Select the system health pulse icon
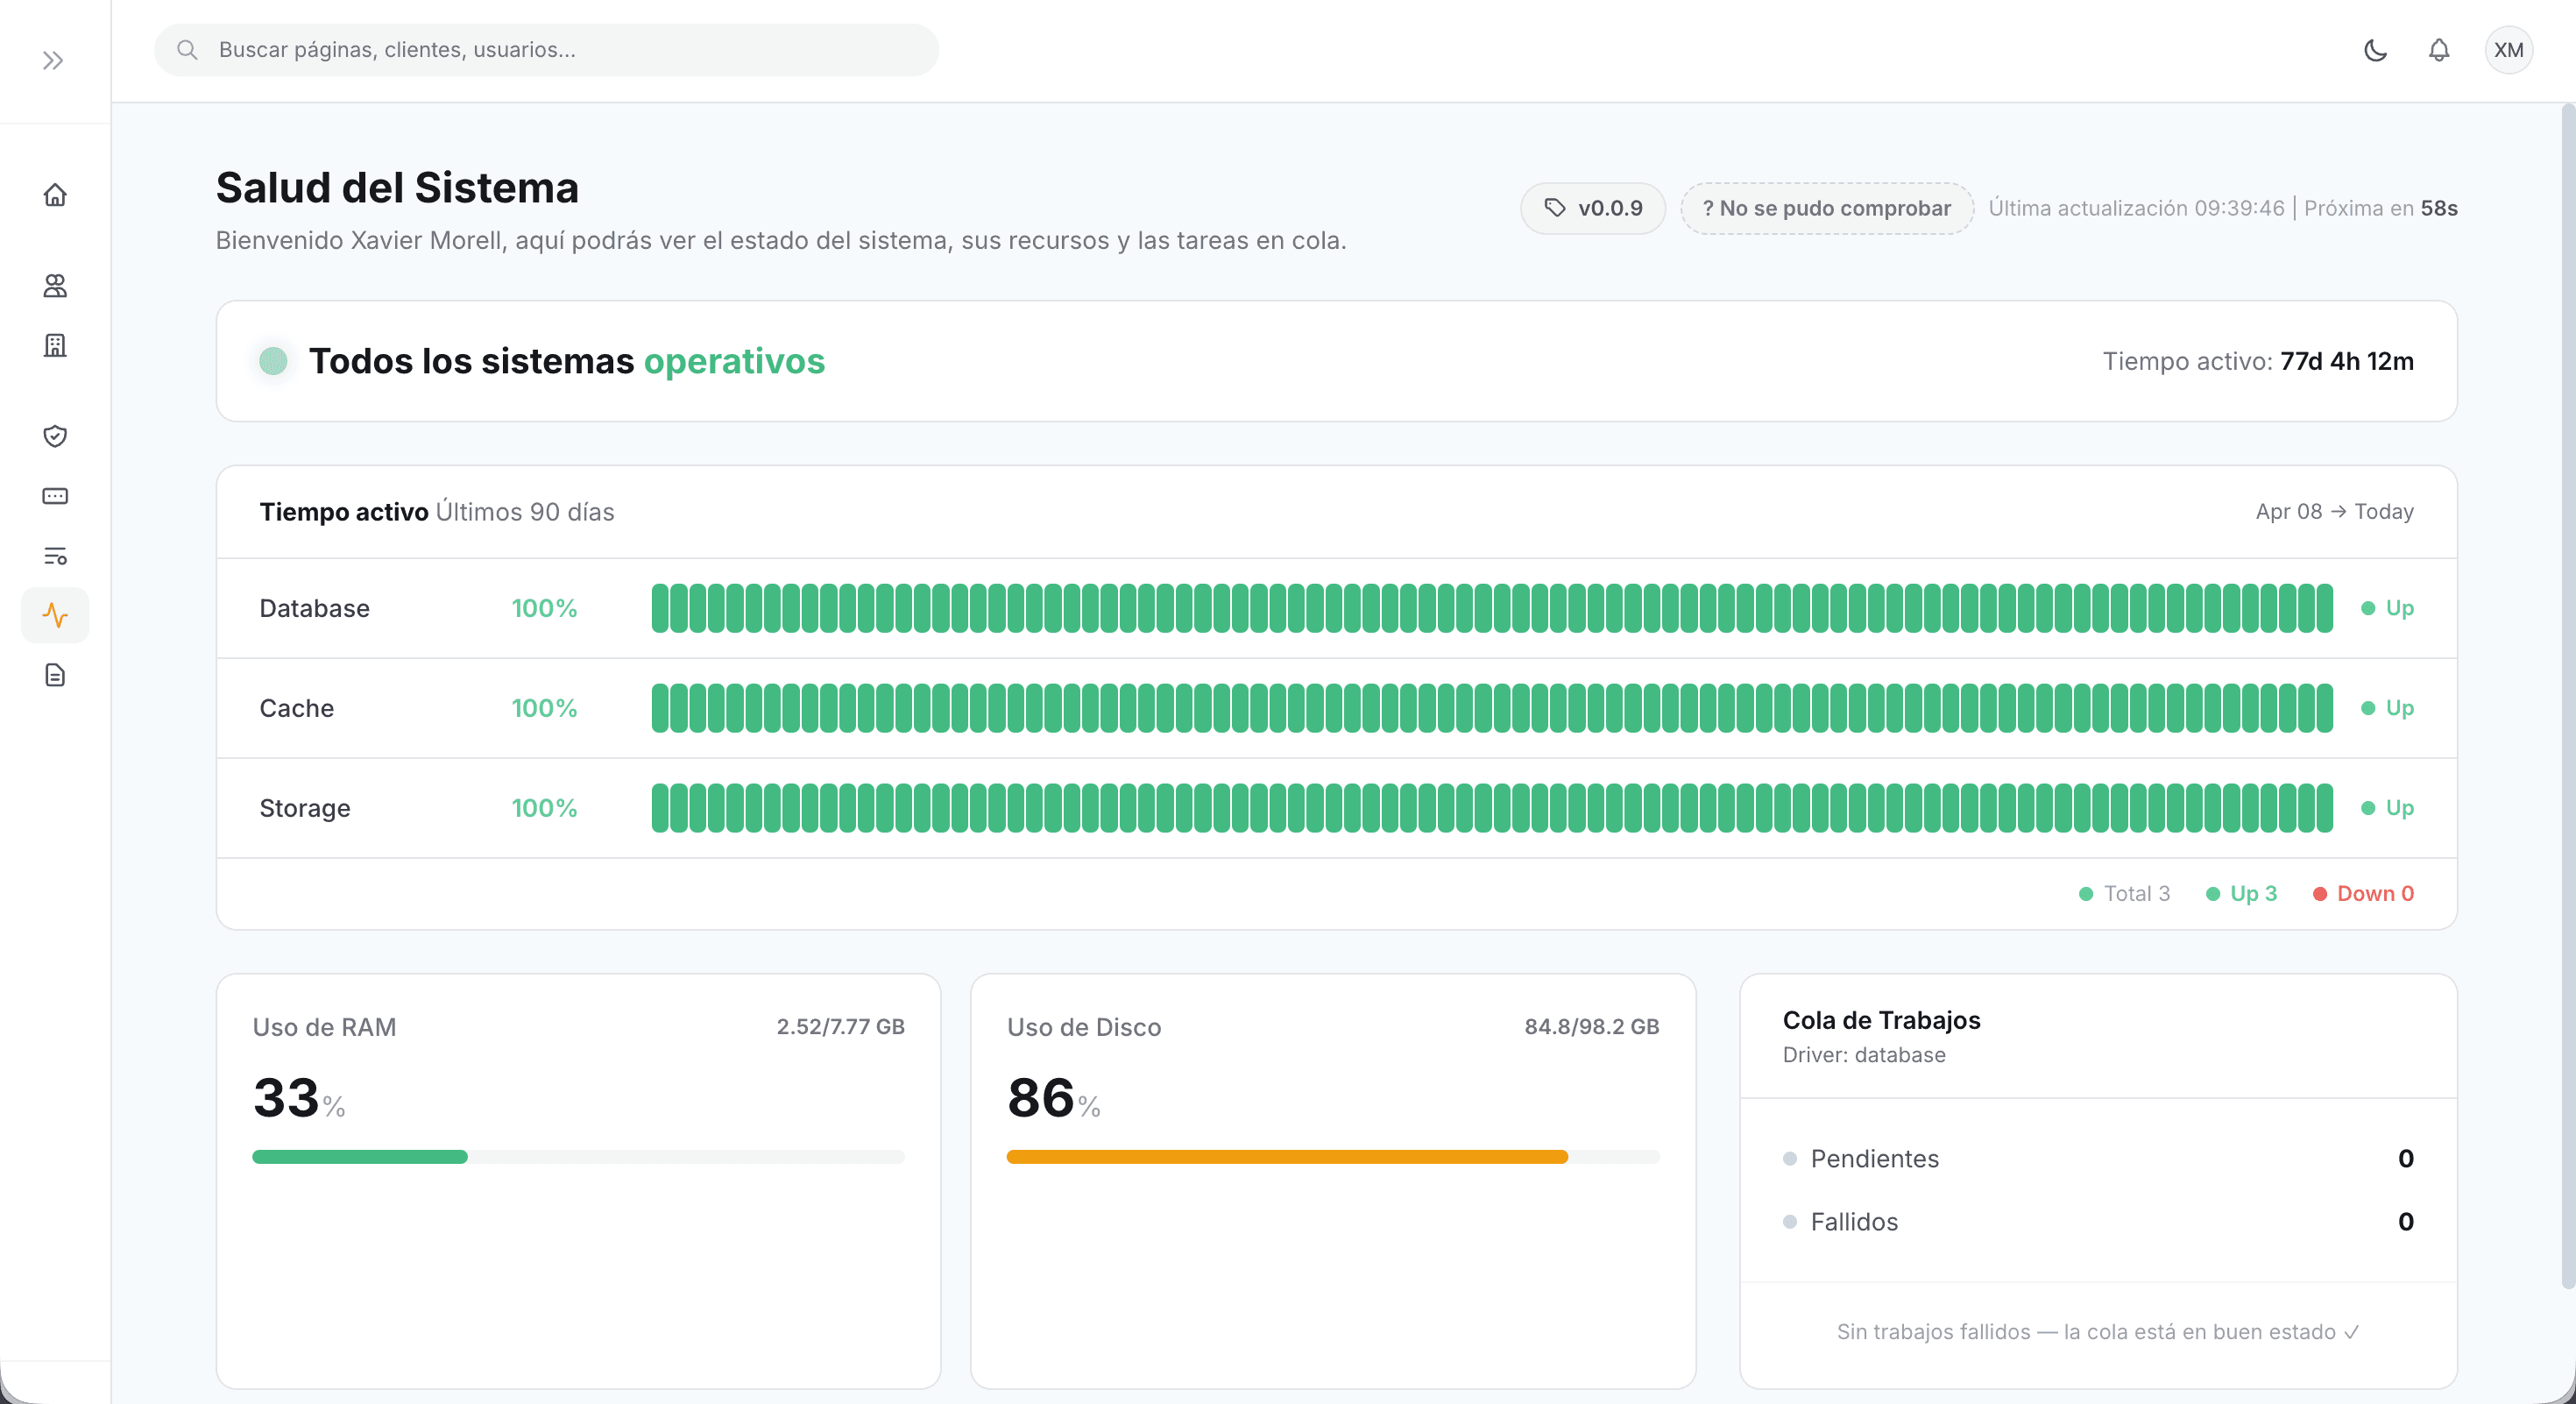 [x=55, y=615]
